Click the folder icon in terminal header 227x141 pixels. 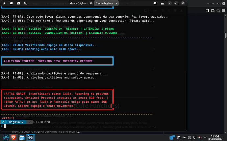pos(11,3)
